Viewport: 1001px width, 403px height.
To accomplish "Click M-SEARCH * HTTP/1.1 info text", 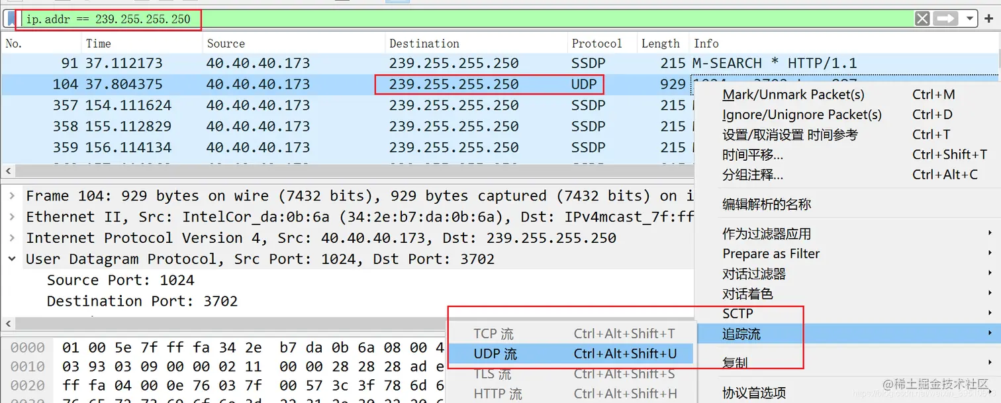I will 775,64.
